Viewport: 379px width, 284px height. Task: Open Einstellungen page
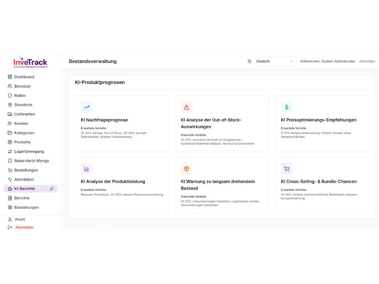(x=30, y=208)
